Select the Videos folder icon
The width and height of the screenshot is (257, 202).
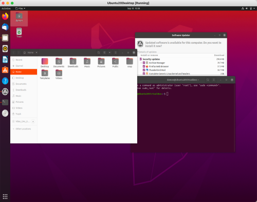(59, 75)
